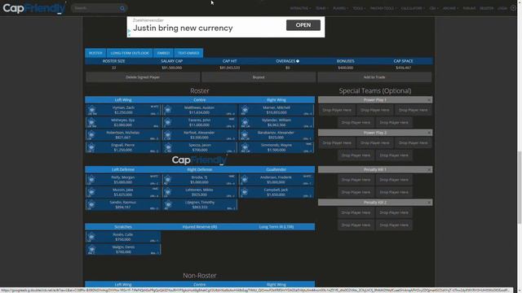Click team logo on Rielly, Morgan card
Screen dimensions: 522x293
point(91,179)
